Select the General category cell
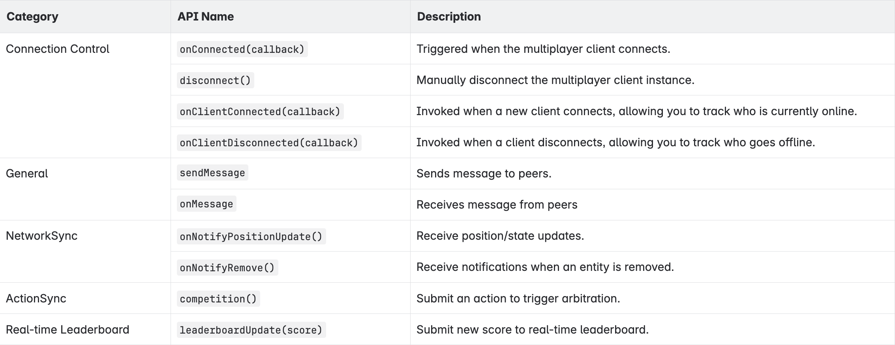The height and width of the screenshot is (345, 895). [27, 173]
